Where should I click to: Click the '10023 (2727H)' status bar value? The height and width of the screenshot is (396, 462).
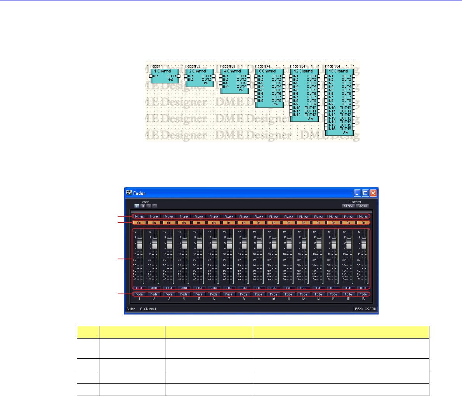(365, 309)
